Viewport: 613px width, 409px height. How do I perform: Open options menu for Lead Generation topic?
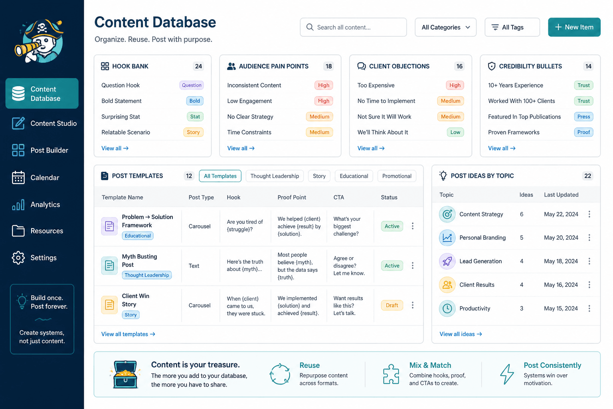589,261
